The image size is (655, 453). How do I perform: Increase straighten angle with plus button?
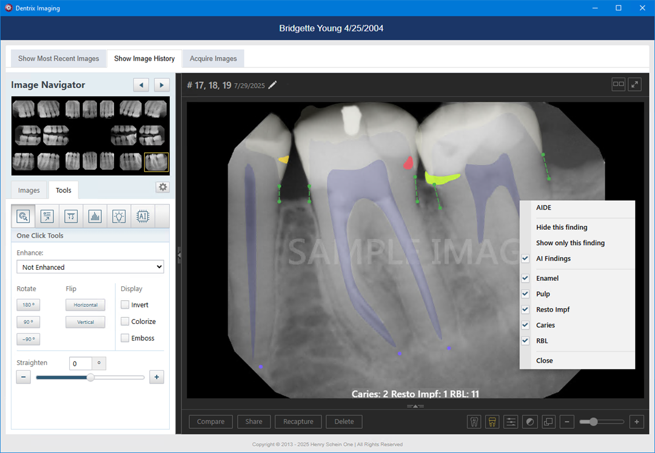tap(156, 377)
